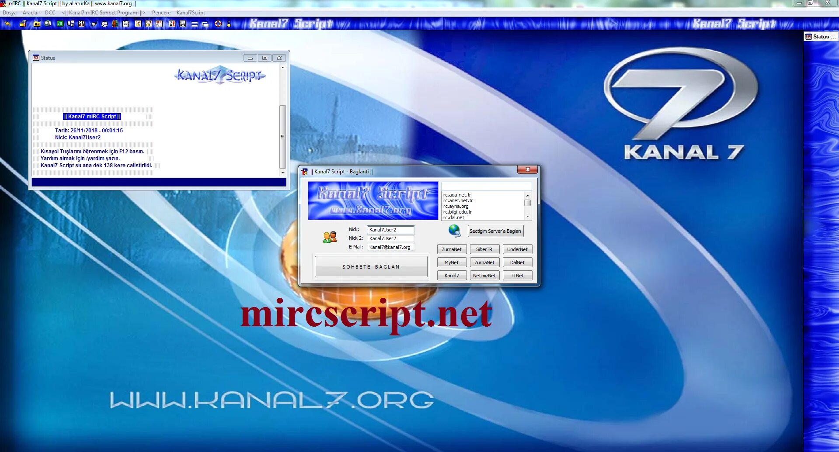This screenshot has width=839, height=452.
Task: Maximize the Status window
Action: [265, 58]
